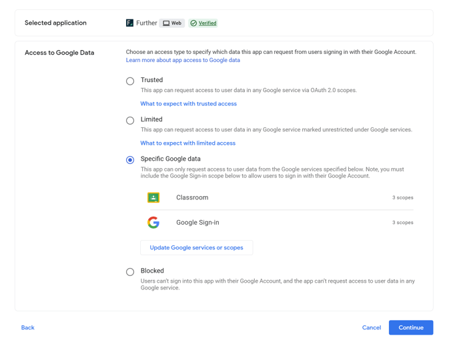Select the Blocked access radio button
The width and height of the screenshot is (459, 348).
pyautogui.click(x=130, y=272)
